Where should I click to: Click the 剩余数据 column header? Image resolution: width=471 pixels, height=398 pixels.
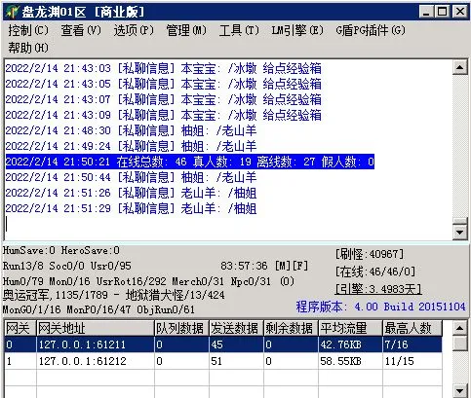tap(291, 328)
